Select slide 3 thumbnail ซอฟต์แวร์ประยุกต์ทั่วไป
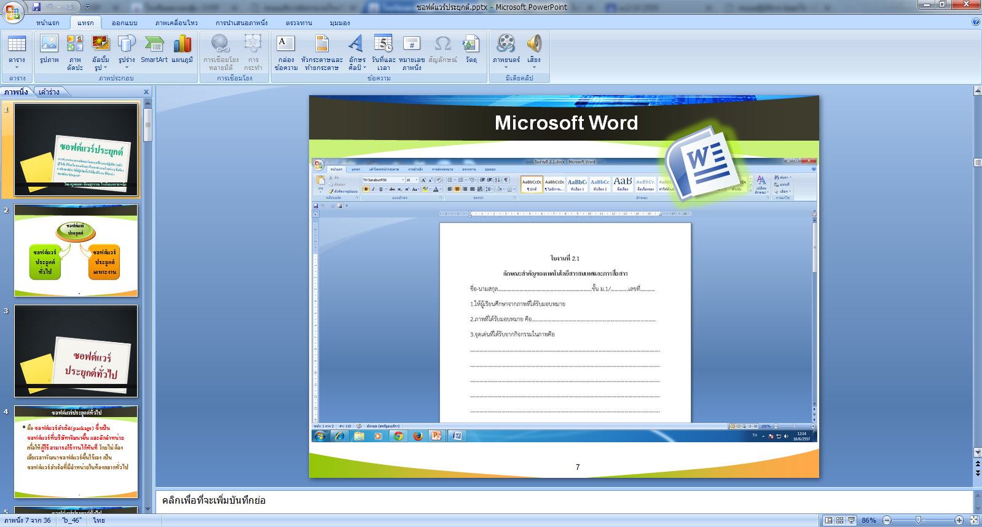The width and height of the screenshot is (982, 527). [76, 351]
